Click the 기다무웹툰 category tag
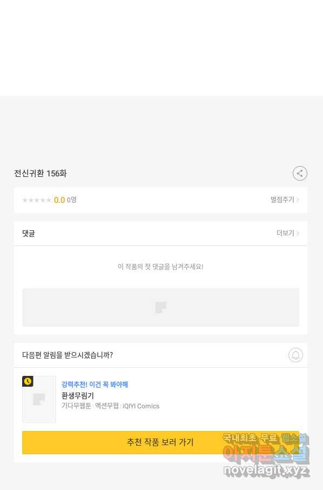 click(x=76, y=406)
